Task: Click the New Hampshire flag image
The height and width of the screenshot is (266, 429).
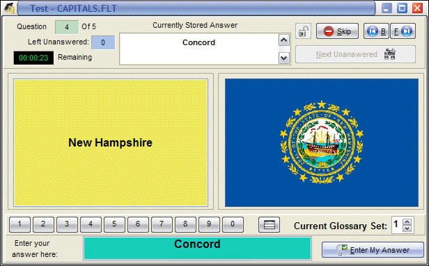Action: coord(322,142)
